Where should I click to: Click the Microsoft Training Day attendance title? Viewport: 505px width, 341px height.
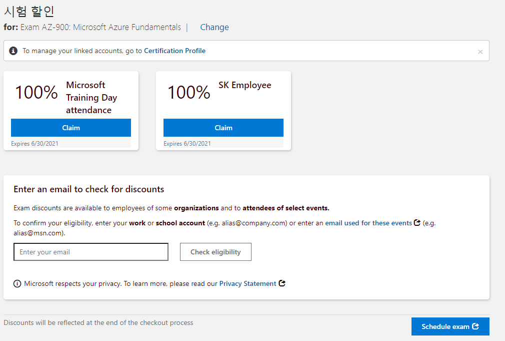tap(91, 98)
